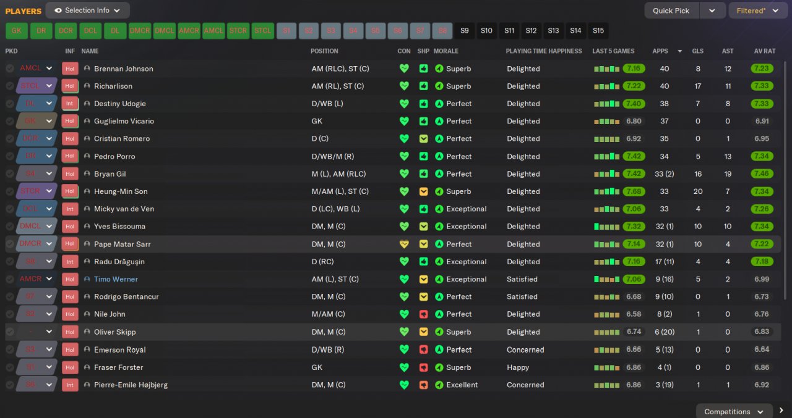Click Fraser Forster's Happy playing time status

518,367
